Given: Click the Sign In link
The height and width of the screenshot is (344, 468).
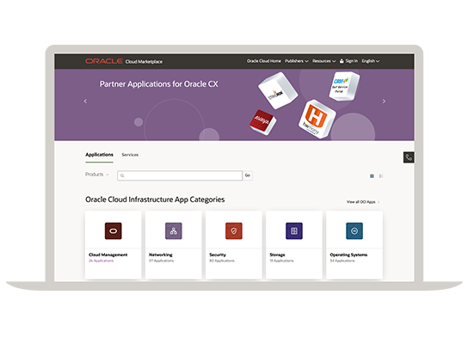Looking at the screenshot, I should (x=351, y=61).
